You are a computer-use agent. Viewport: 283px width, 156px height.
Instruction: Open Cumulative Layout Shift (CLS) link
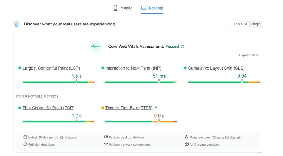click(x=216, y=68)
